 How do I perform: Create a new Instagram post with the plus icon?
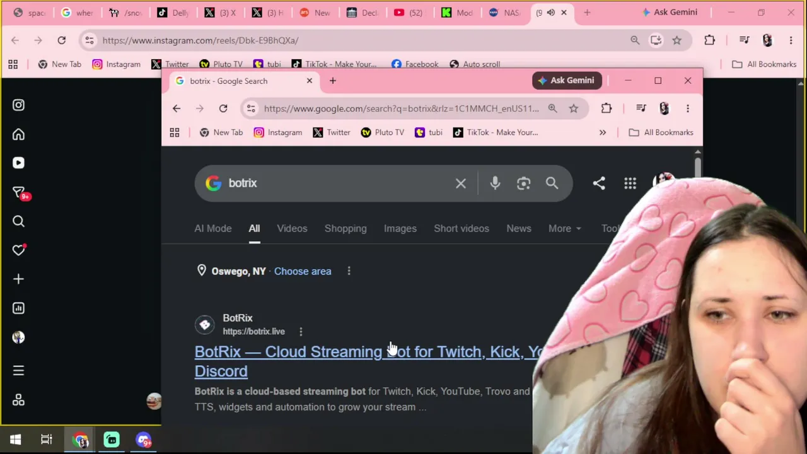click(x=18, y=279)
